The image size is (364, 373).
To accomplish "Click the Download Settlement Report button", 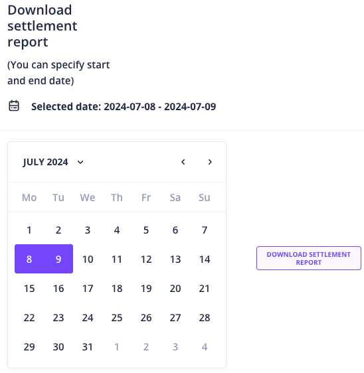I will pyautogui.click(x=308, y=258).
